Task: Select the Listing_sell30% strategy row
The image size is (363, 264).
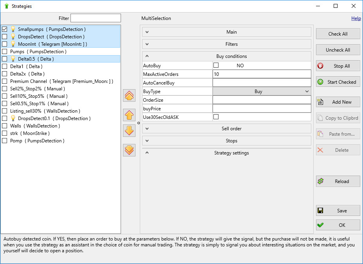Action: pos(61,111)
